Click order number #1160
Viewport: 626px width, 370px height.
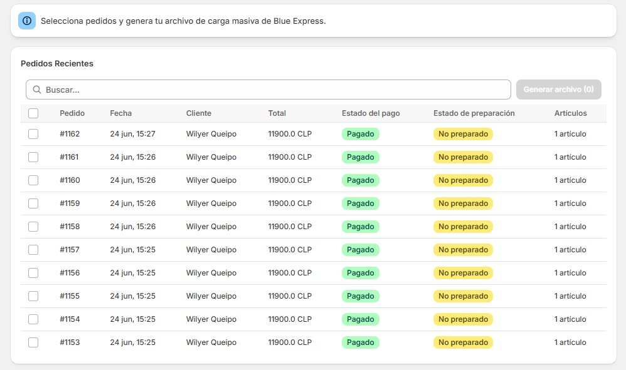click(70, 180)
